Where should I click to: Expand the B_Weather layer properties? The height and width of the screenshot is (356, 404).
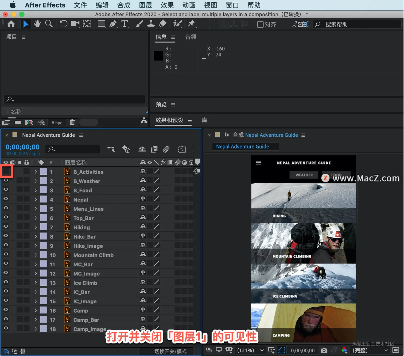coord(36,181)
